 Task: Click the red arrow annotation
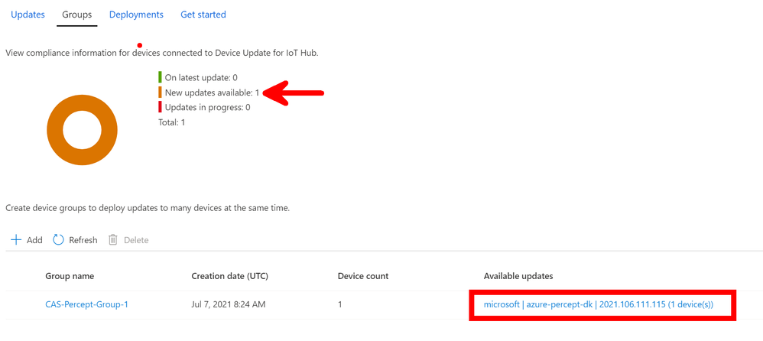coord(294,93)
